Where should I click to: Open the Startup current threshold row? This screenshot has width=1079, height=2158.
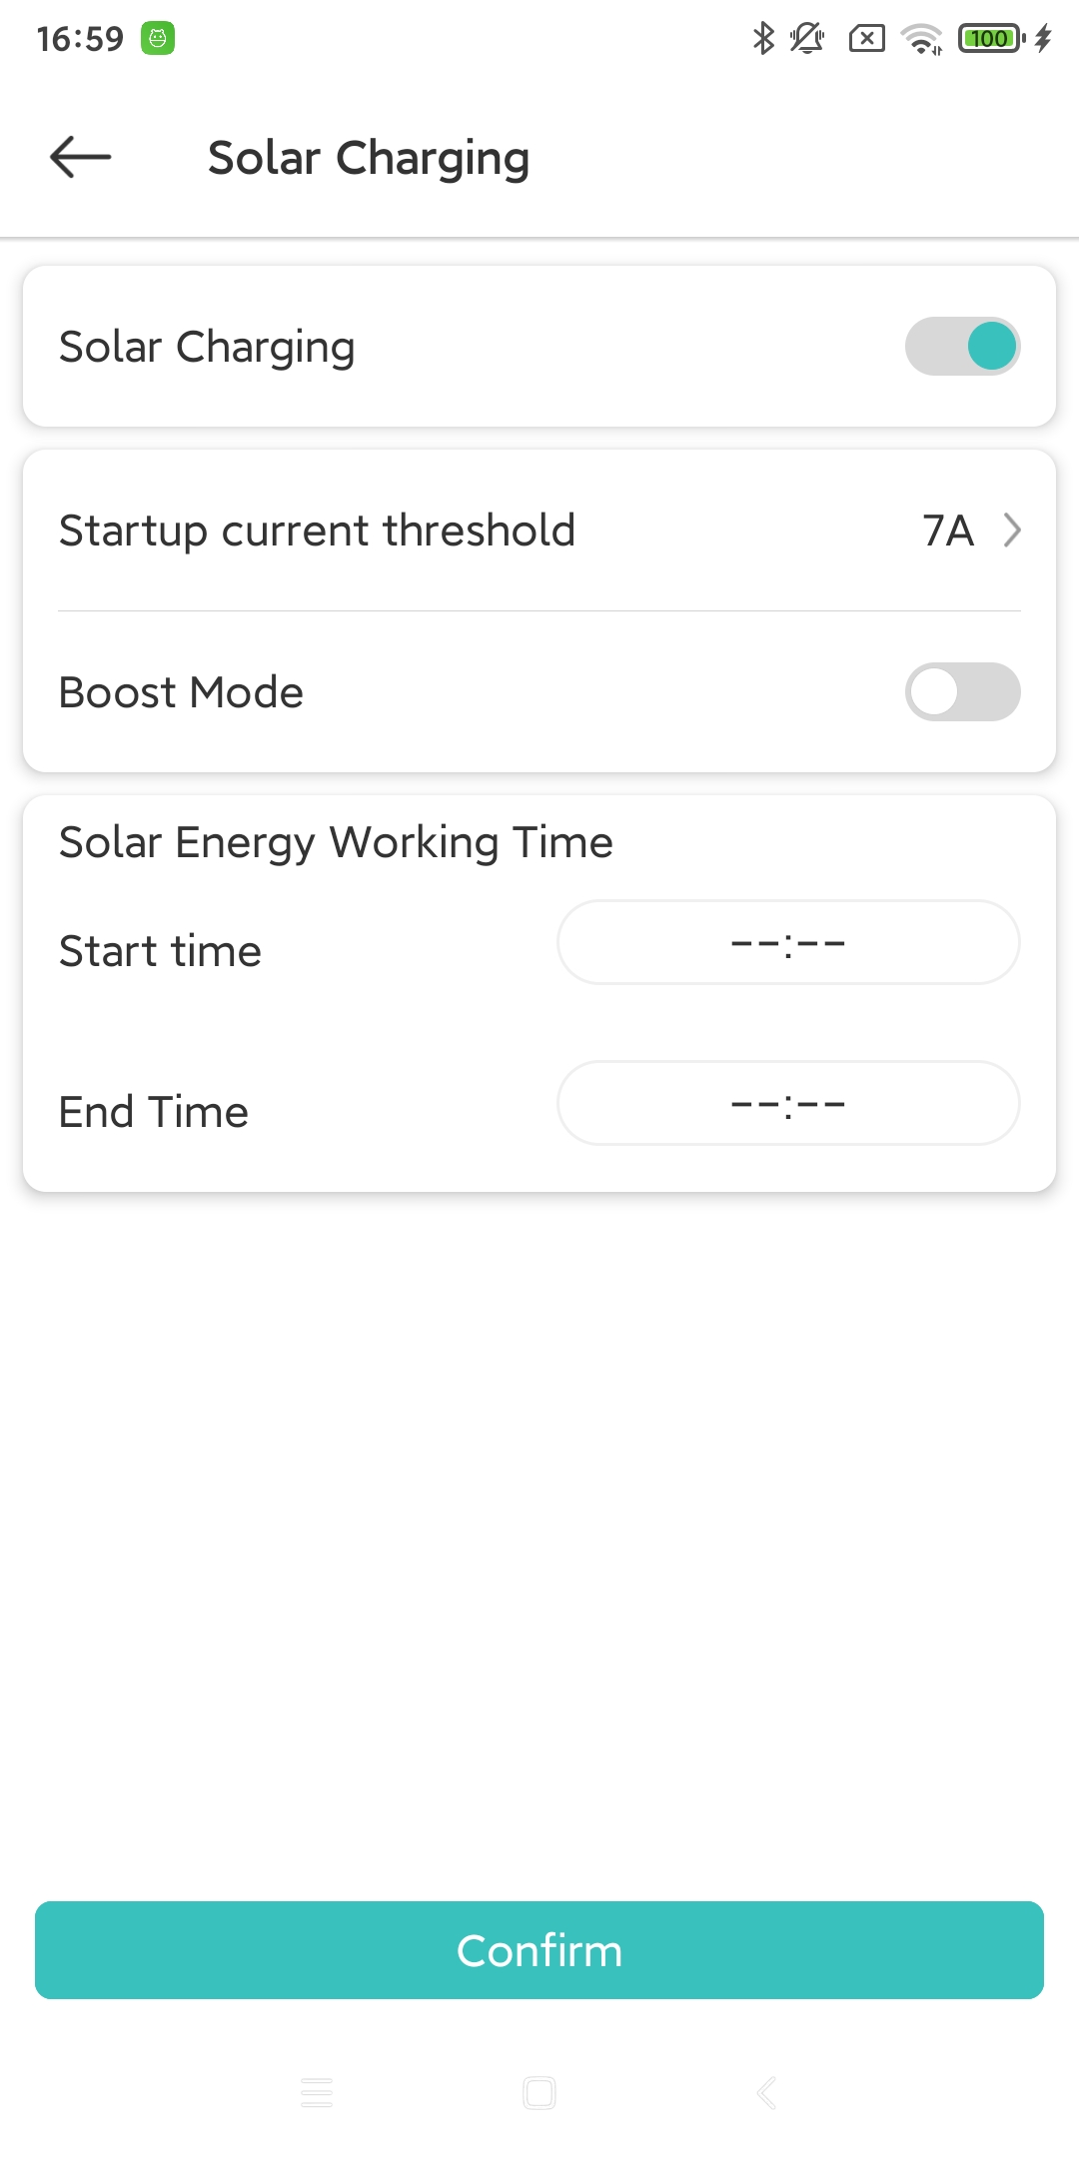pos(318,531)
